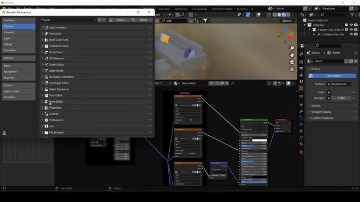Select rendered viewport shading
The width and height of the screenshot is (360, 202).
coord(289,15)
